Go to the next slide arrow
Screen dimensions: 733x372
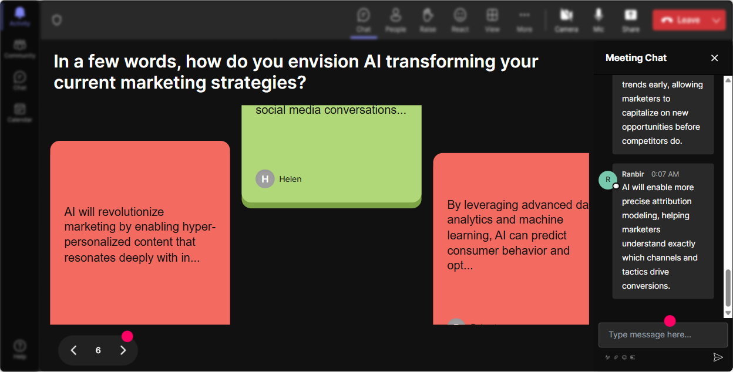pyautogui.click(x=123, y=350)
